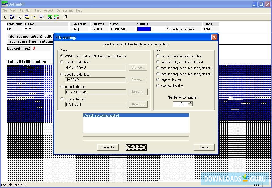Click Browse next to H:\NTLDR

pos(138,104)
